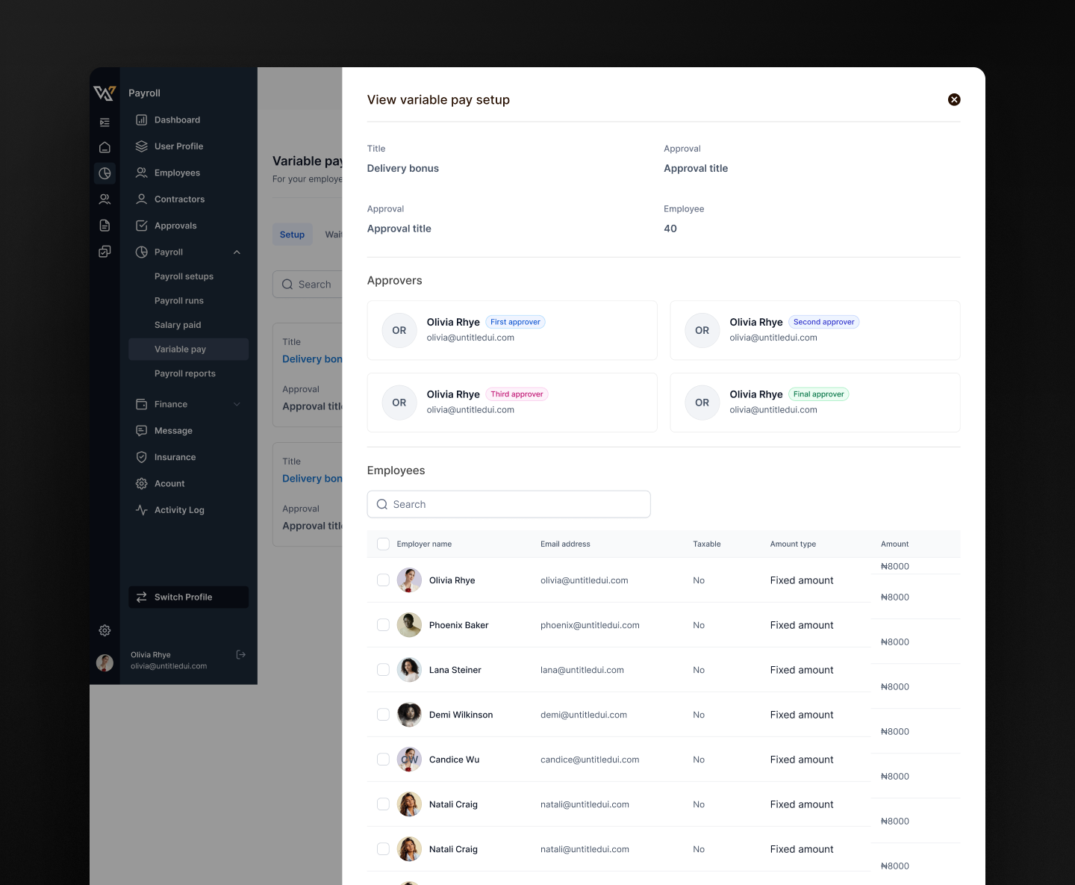
Task: Check the Demi Wilkinson row checkbox
Action: (383, 715)
